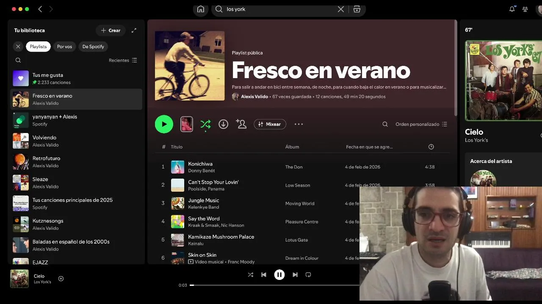Clear search text with X icon

click(341, 9)
